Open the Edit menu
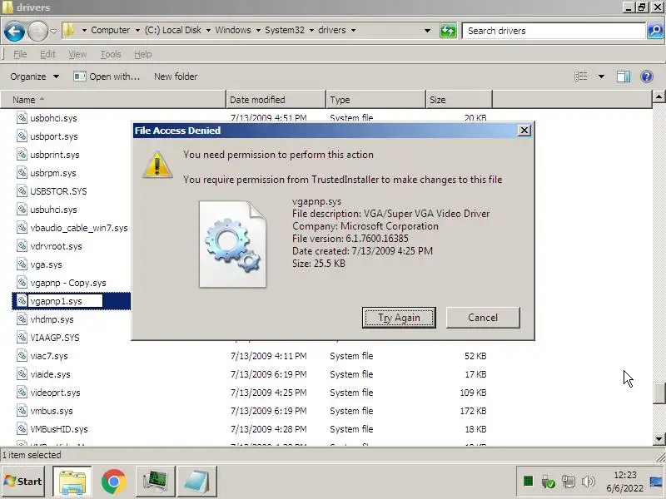The width and height of the screenshot is (666, 499). [x=47, y=54]
